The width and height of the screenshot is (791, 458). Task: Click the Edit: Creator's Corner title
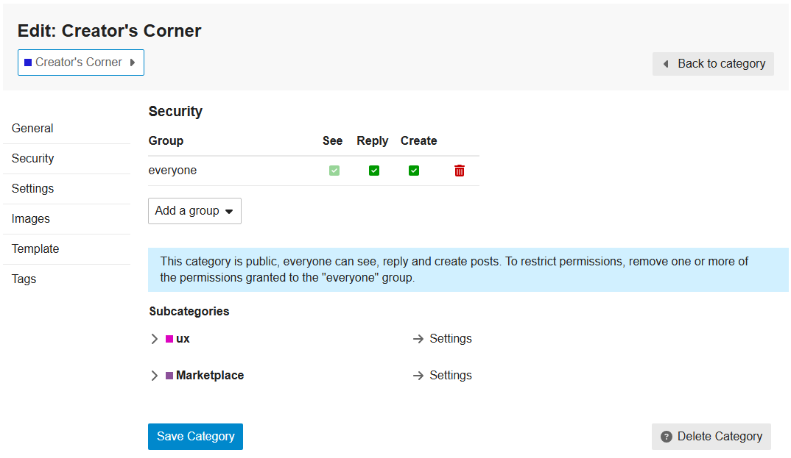pyautogui.click(x=110, y=31)
